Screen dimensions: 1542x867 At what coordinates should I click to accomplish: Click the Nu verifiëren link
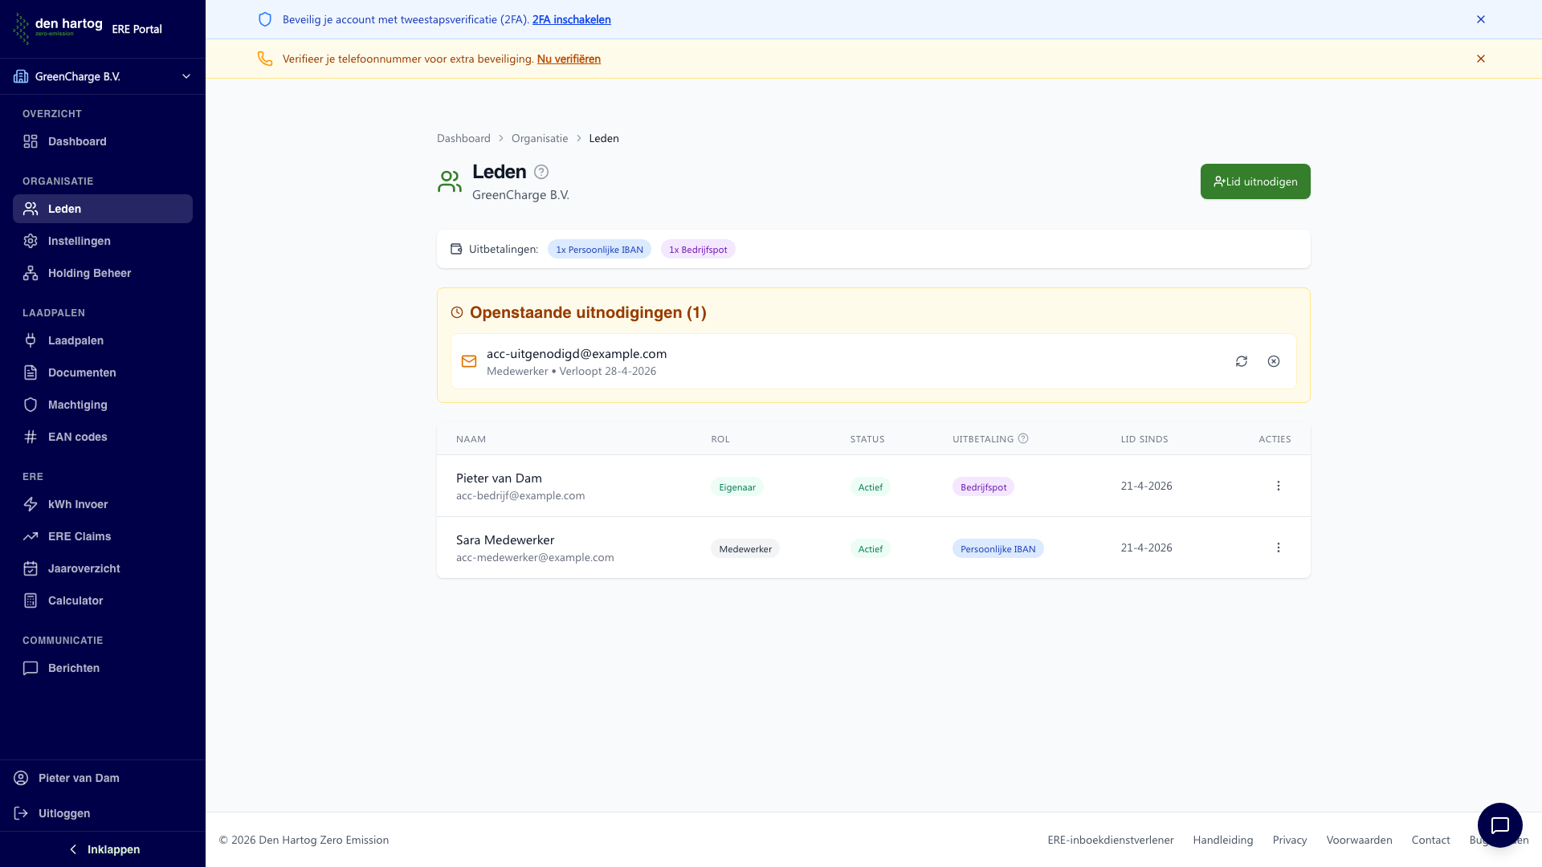(x=569, y=59)
